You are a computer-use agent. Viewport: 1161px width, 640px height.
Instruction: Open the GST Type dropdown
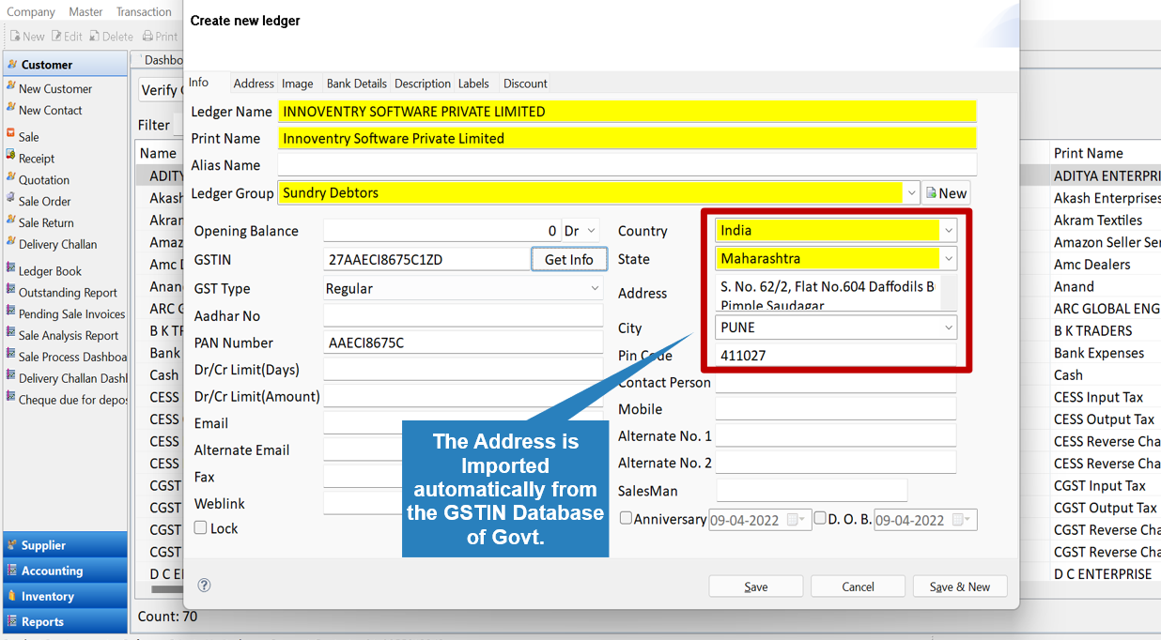(x=595, y=288)
